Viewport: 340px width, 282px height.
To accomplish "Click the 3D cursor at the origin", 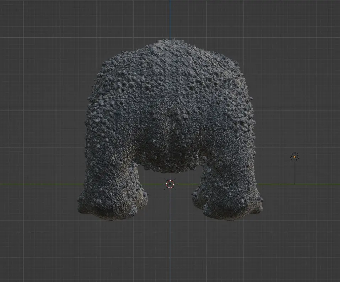I will [170, 184].
